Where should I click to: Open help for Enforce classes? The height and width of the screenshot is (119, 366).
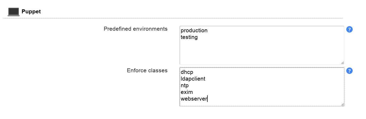coord(349,71)
